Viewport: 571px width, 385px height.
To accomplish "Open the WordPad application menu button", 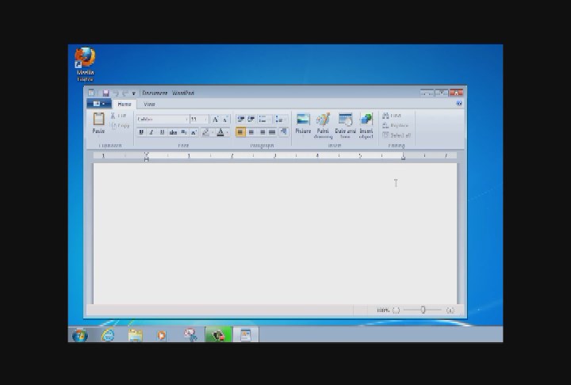I will pos(98,104).
